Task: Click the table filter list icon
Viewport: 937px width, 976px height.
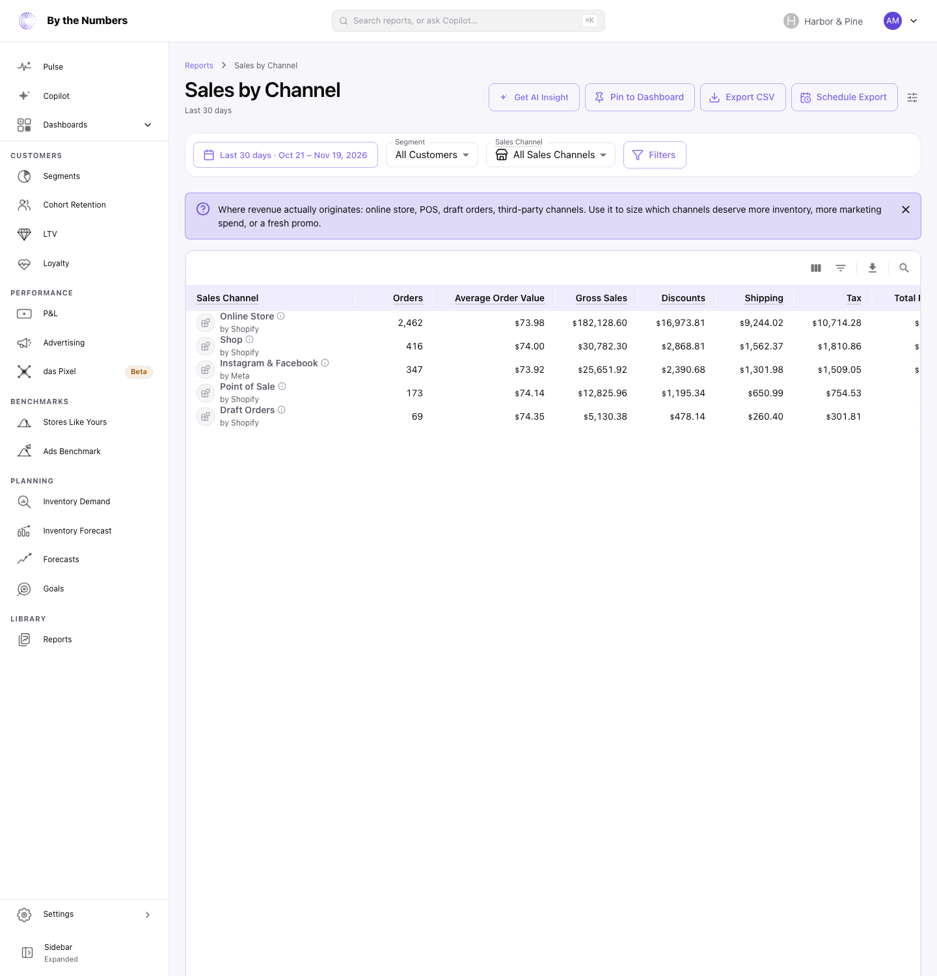Action: pos(841,268)
